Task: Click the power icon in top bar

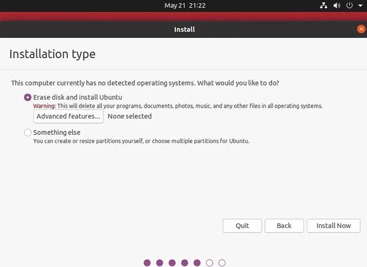Action: 350,5
